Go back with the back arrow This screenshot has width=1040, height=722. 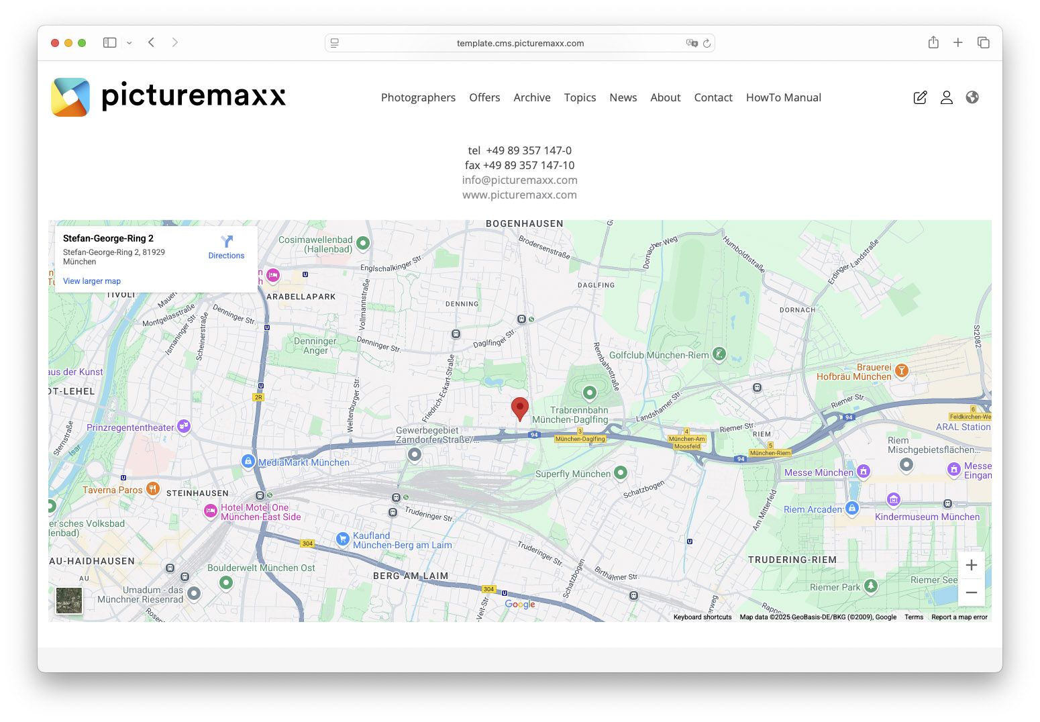[152, 42]
